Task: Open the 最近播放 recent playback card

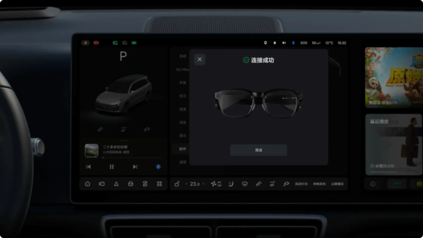Action: click(394, 144)
